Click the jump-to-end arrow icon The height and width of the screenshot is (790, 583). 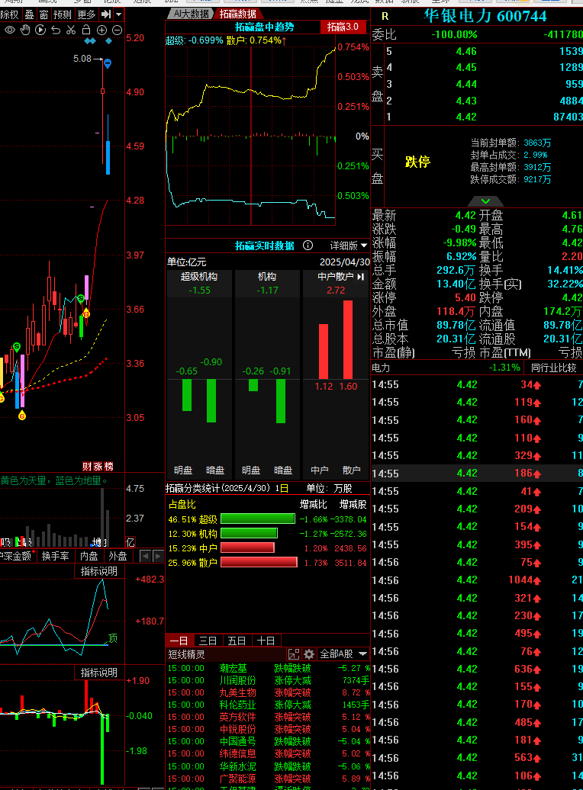pyautogui.click(x=106, y=14)
